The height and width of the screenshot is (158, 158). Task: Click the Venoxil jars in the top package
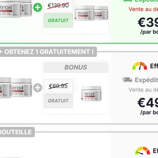pyautogui.click(x=16, y=8)
